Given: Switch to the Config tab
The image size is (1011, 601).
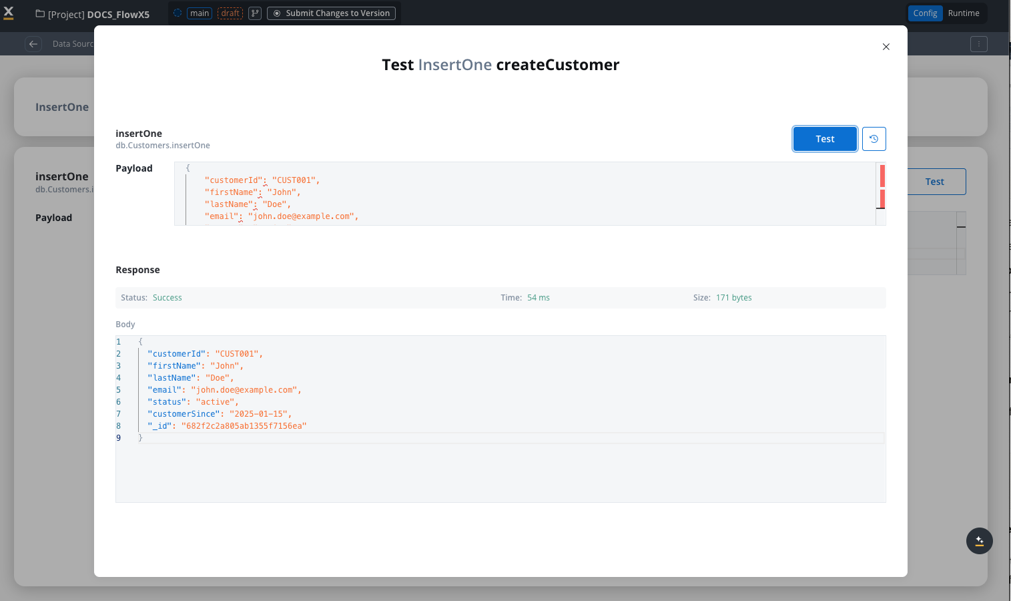Looking at the screenshot, I should pos(925,13).
